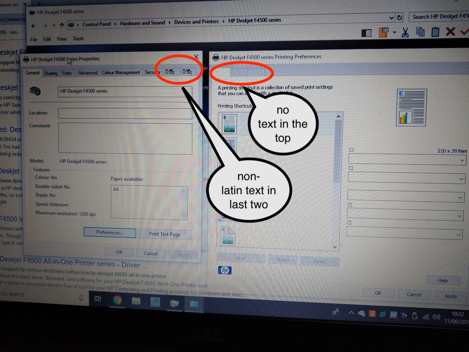Viewport: 469px width, 352px height.
Task: Click Apply in Printing Preferences
Action: click(x=451, y=296)
